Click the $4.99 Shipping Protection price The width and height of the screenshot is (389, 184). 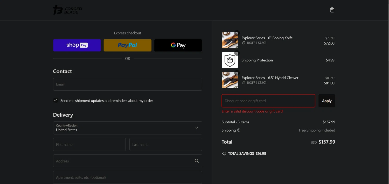point(330,60)
